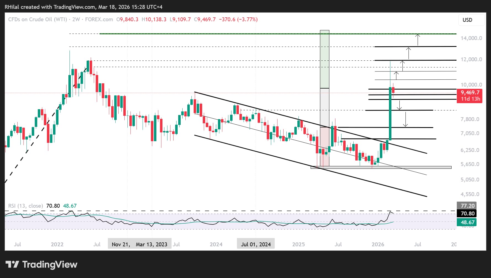Screen dimensions: 491x278
Task: Click the 11d 13h candle countdown label
Action: tap(471, 99)
